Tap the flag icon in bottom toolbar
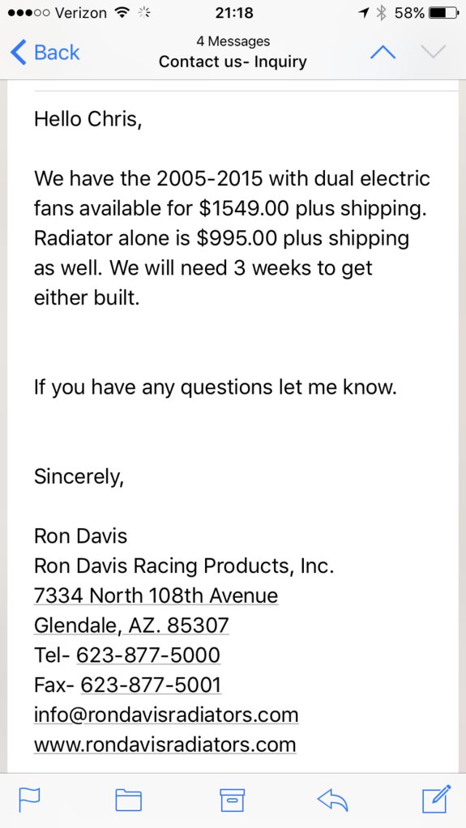The image size is (466, 828). (30, 800)
